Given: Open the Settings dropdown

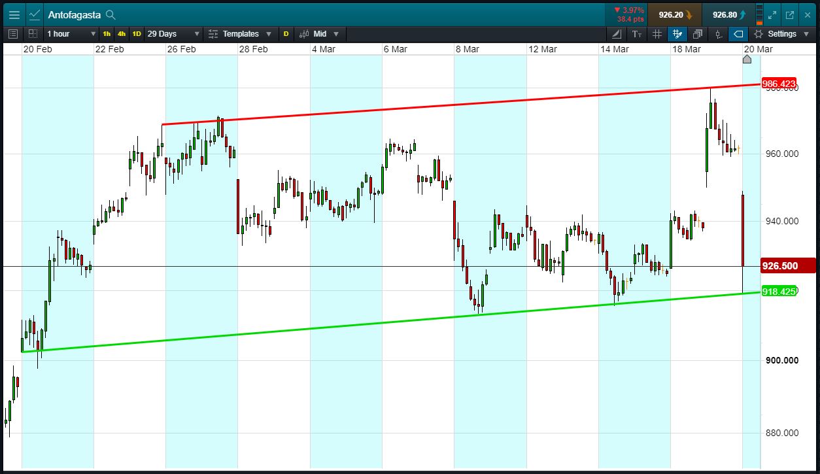Looking at the screenshot, I should 781,34.
